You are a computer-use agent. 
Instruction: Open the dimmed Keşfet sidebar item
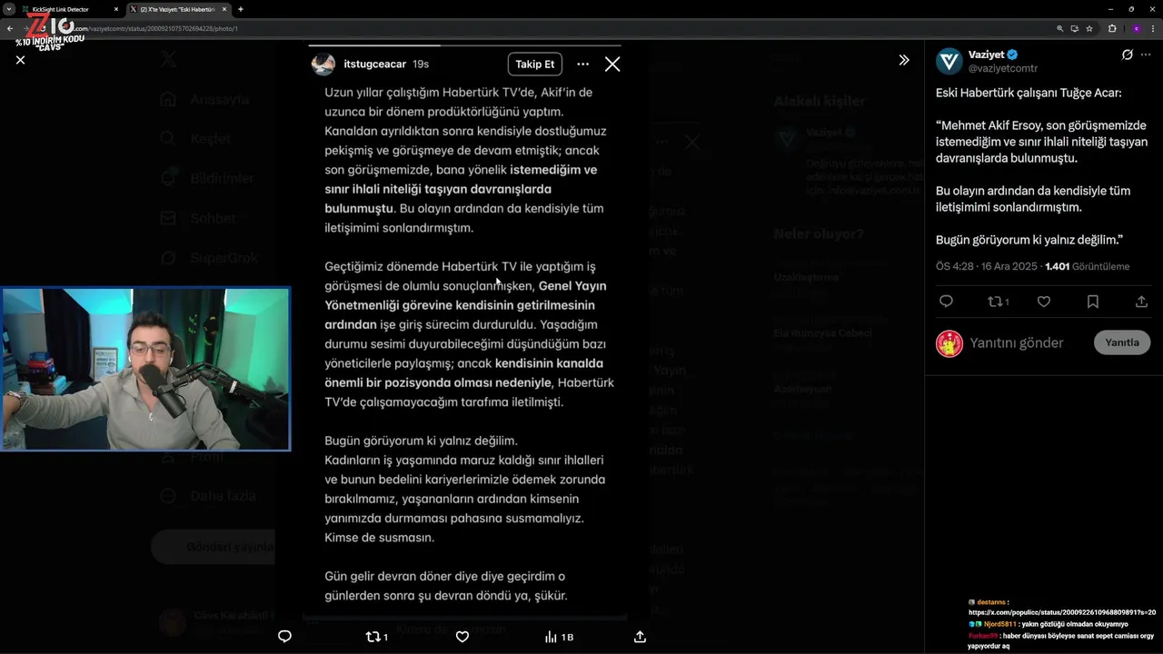tap(197, 139)
